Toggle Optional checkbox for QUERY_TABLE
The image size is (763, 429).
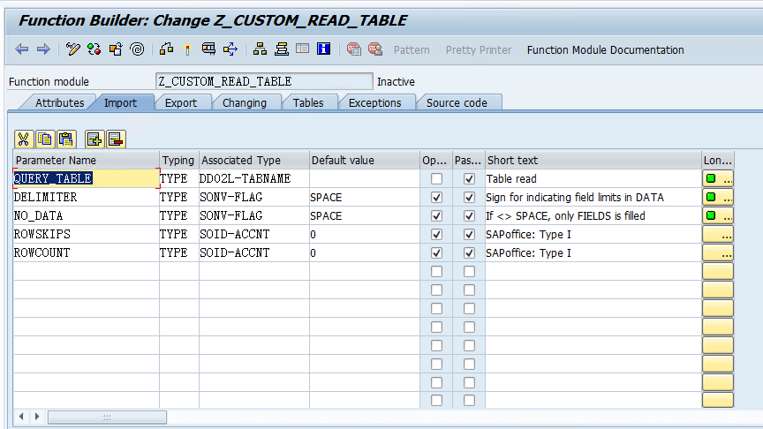436,178
